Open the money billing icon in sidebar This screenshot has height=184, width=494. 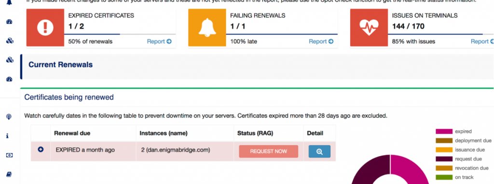point(9,155)
